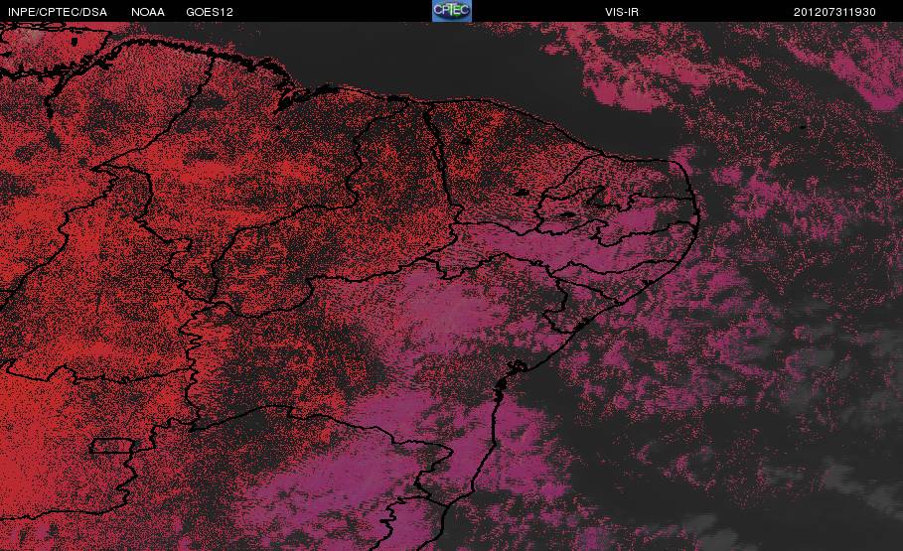Click the 201207311930 timestamp
The height and width of the screenshot is (551, 903).
pos(834,12)
